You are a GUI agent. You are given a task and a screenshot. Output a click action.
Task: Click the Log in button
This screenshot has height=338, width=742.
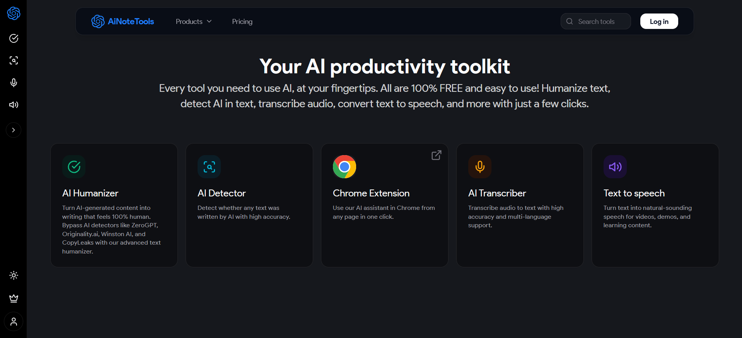click(659, 21)
